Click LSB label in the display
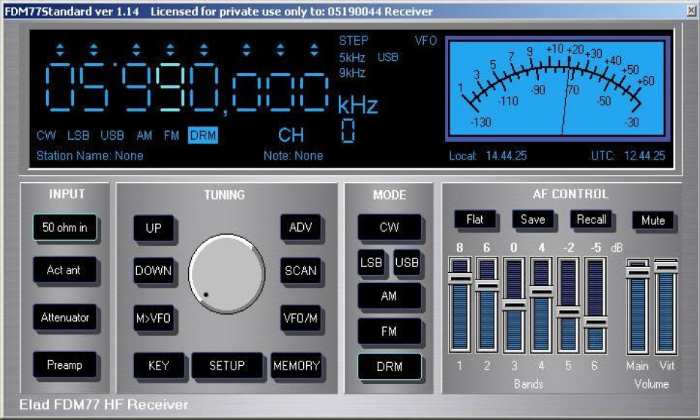This screenshot has height=420, width=700. (78, 135)
